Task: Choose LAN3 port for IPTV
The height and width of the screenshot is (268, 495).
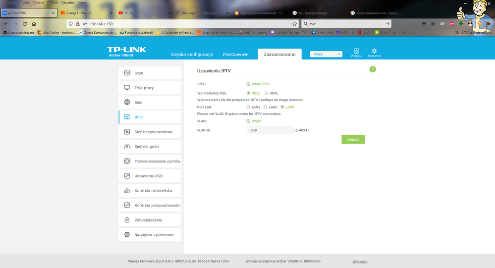Action: 282,107
